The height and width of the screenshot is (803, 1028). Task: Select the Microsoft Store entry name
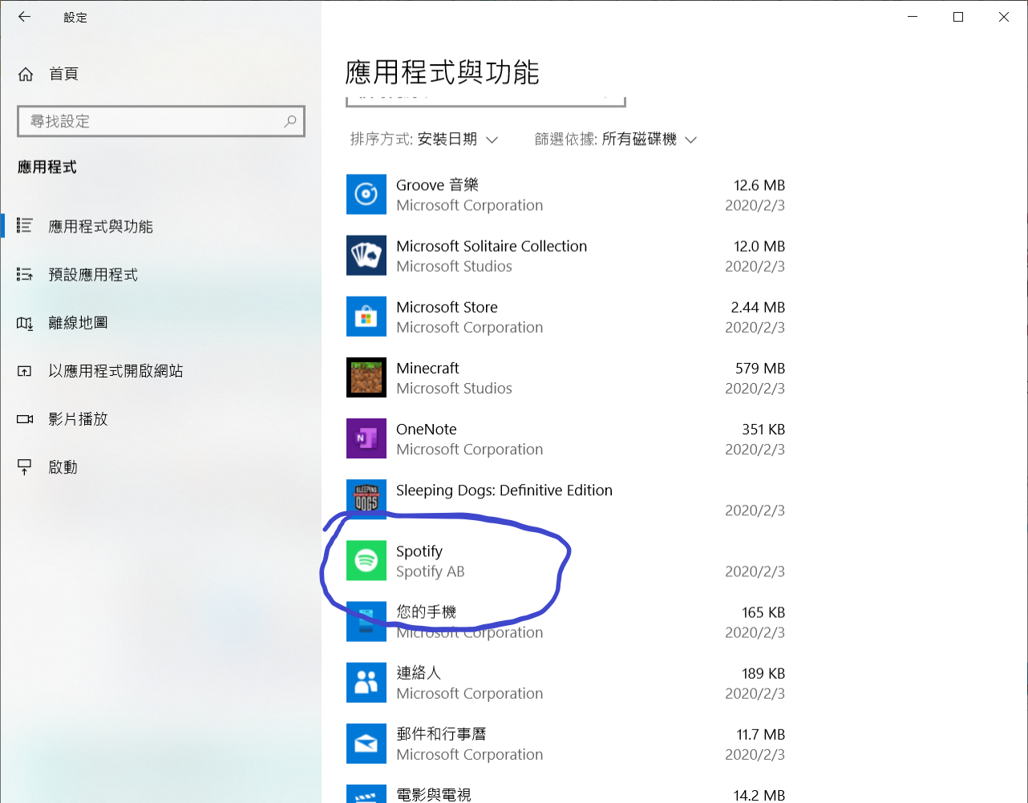(x=447, y=307)
